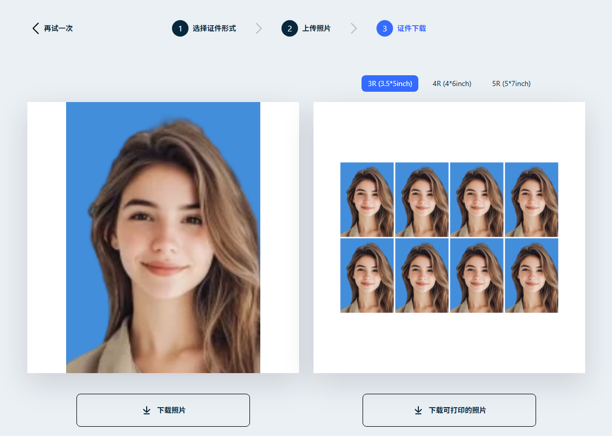Click the back arrow chevron icon
612x436 pixels.
click(x=36, y=28)
